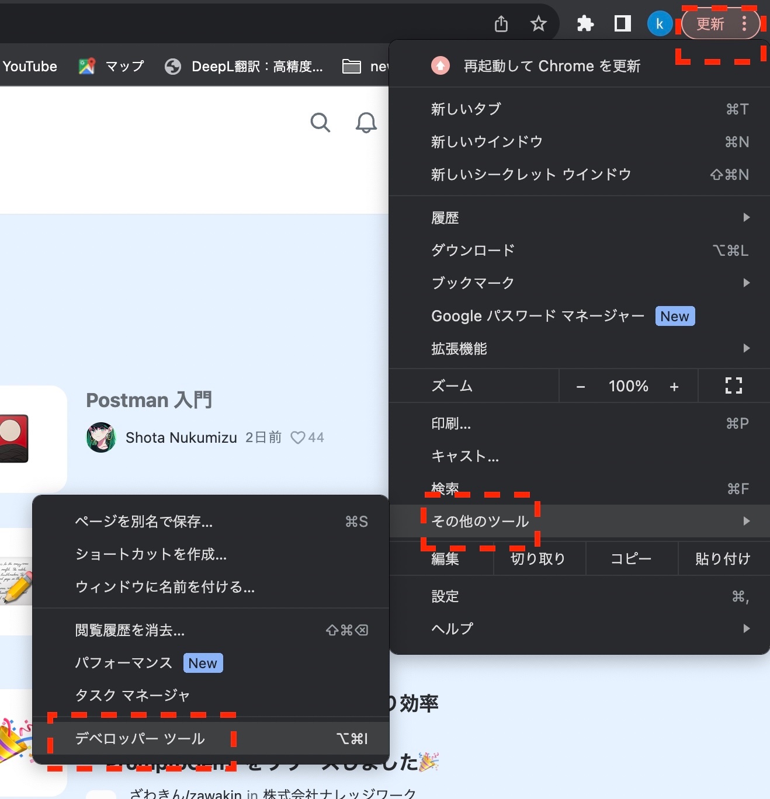Click the 100% zoom value
This screenshot has height=799, width=770.
[628, 386]
